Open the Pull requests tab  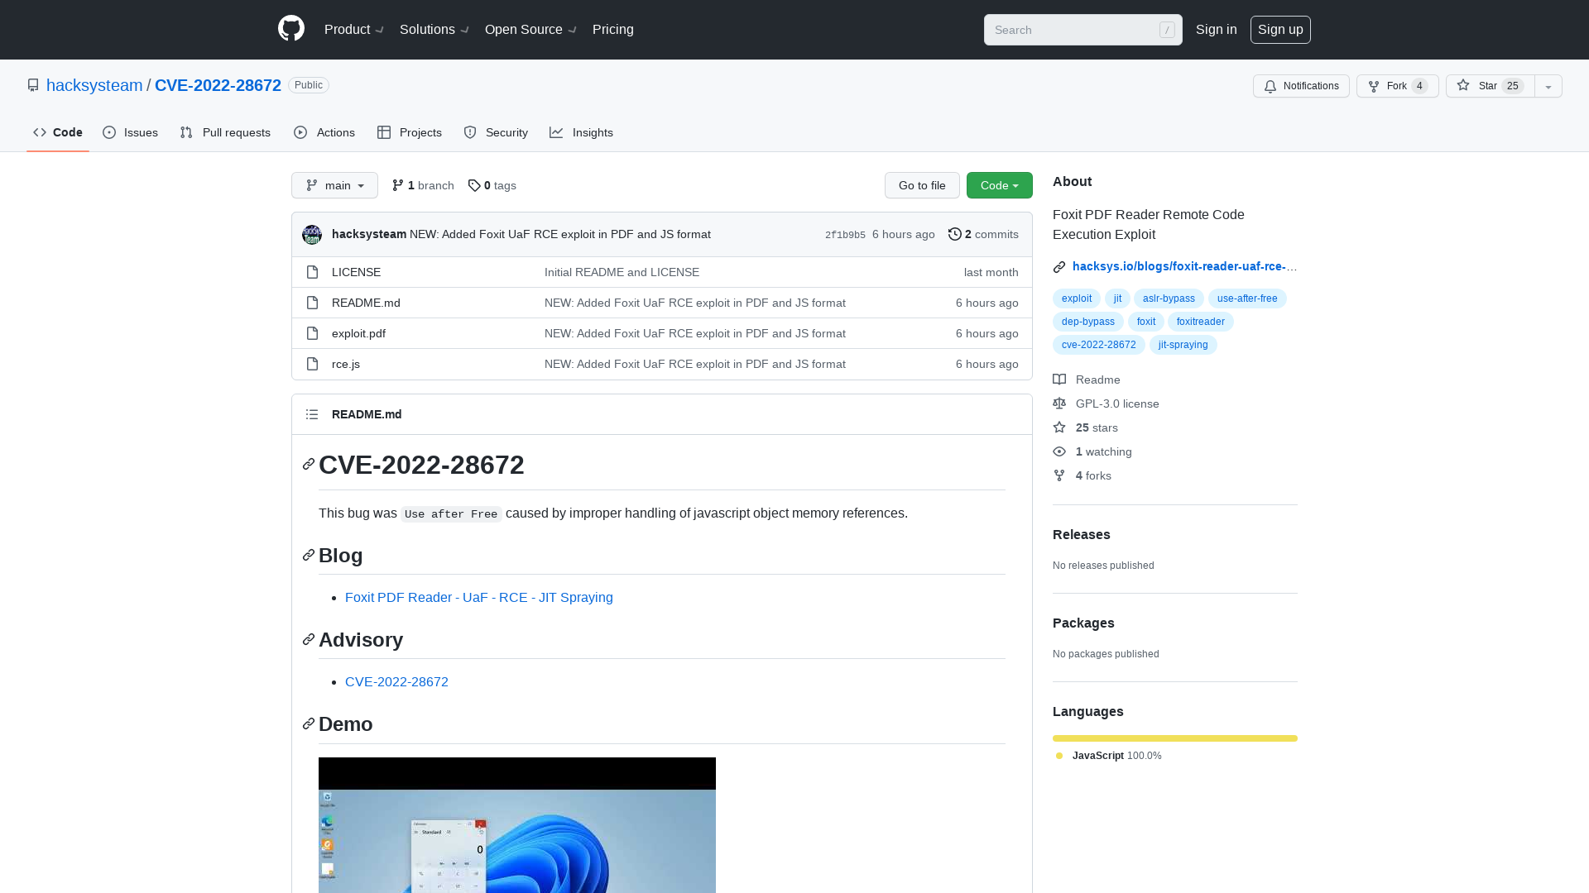[x=225, y=132]
